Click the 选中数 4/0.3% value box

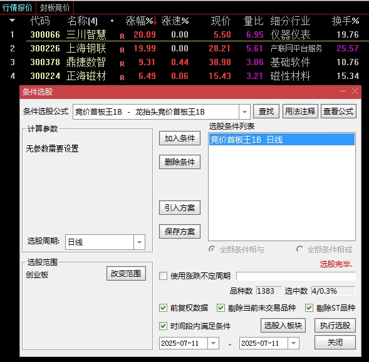pyautogui.click(x=333, y=291)
